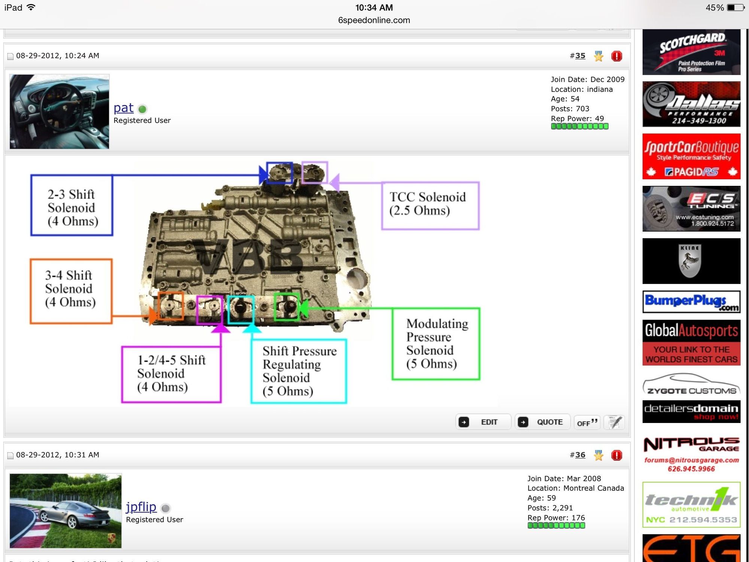Open the Scotchgard paint protection film ad

pos(691,52)
